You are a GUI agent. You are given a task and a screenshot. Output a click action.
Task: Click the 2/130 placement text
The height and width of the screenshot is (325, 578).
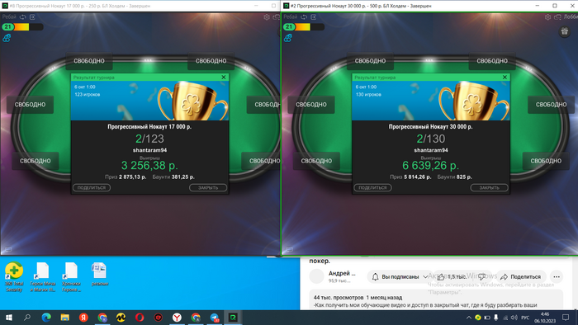(431, 139)
